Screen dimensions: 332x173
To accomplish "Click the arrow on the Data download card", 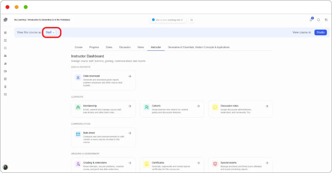I will 130,76.
